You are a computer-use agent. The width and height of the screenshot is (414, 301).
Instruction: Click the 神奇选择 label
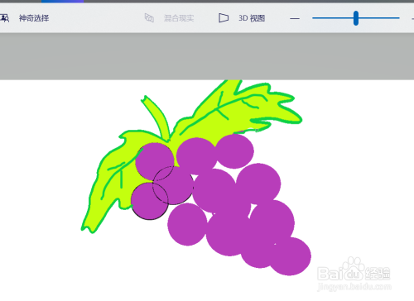(34, 18)
